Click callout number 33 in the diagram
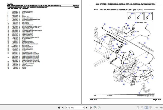Viewport: 163px width, 110px height. 148,24
